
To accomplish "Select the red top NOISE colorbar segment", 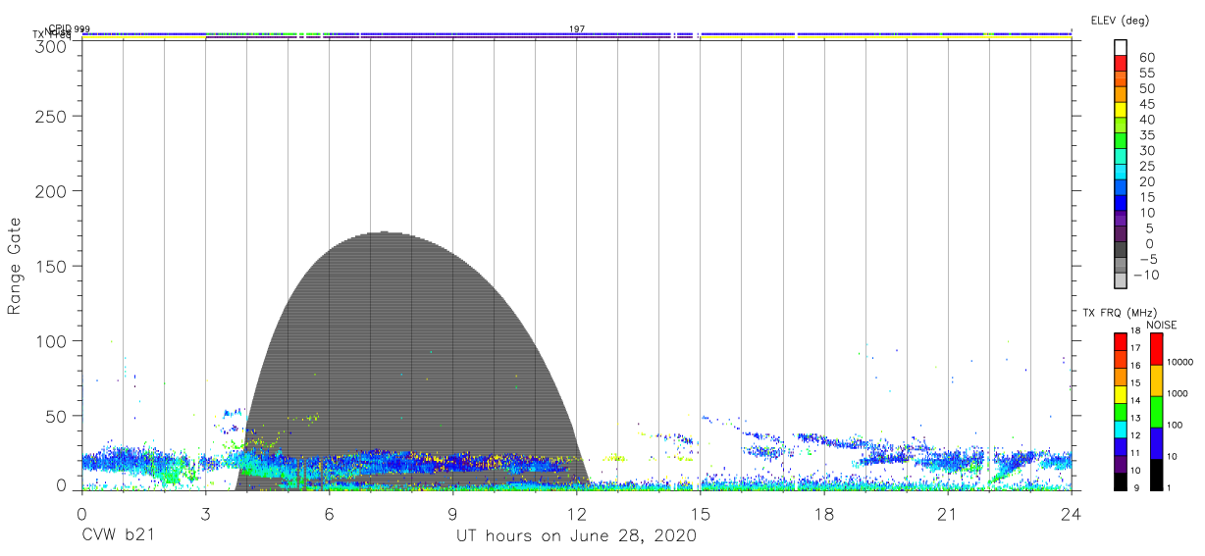I will tap(1156, 349).
